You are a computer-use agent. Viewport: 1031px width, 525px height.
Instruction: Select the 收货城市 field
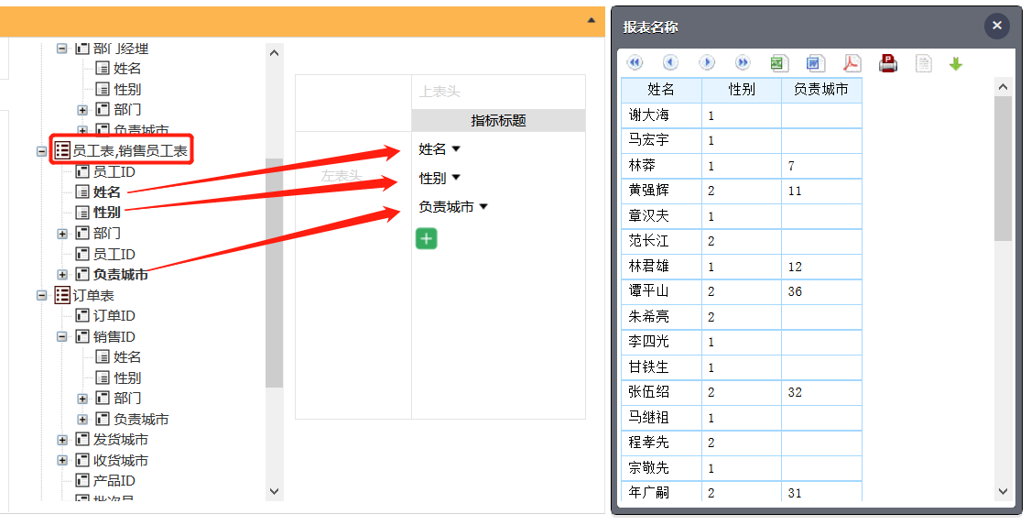tap(120, 461)
